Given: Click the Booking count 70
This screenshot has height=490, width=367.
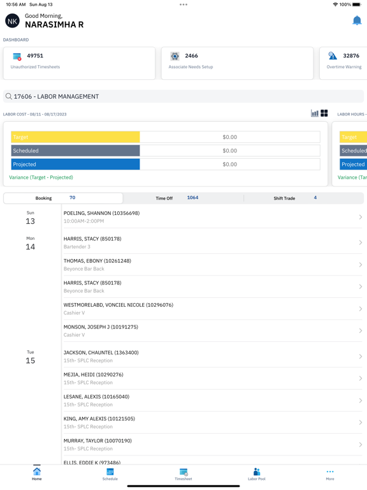Looking at the screenshot, I should [x=73, y=198].
